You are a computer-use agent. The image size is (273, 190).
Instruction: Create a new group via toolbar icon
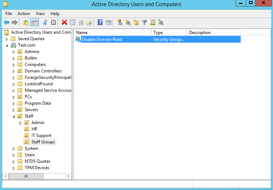(128, 22)
